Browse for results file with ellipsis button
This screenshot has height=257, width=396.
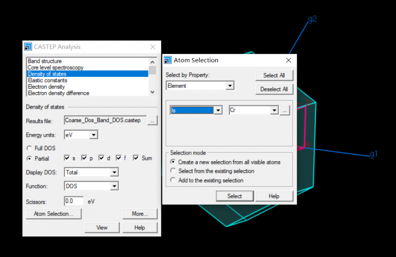152,120
